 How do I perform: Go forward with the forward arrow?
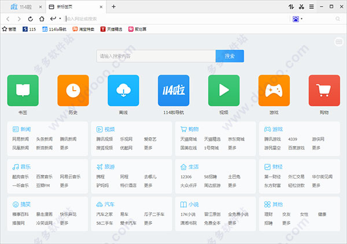tap(19, 19)
